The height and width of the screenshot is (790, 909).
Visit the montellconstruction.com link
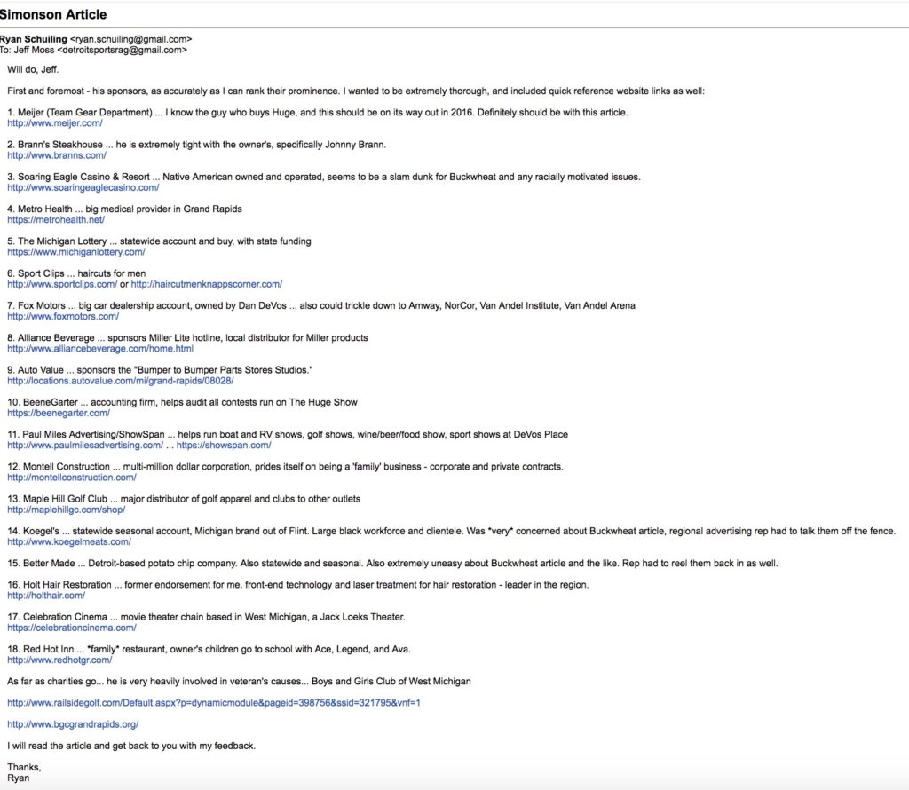pos(72,478)
